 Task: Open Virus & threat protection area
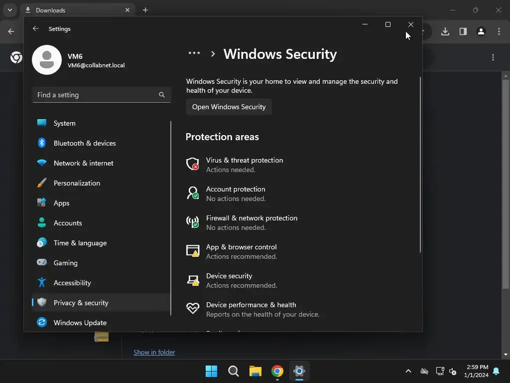pyautogui.click(x=244, y=165)
